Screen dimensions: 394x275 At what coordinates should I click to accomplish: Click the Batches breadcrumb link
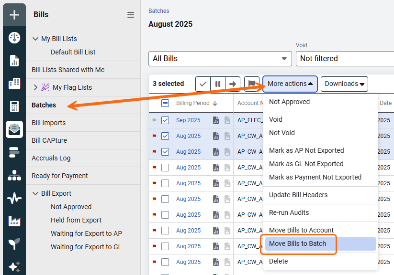[158, 11]
